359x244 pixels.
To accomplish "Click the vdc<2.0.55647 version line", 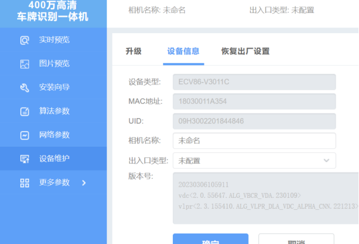I will pos(240,195).
